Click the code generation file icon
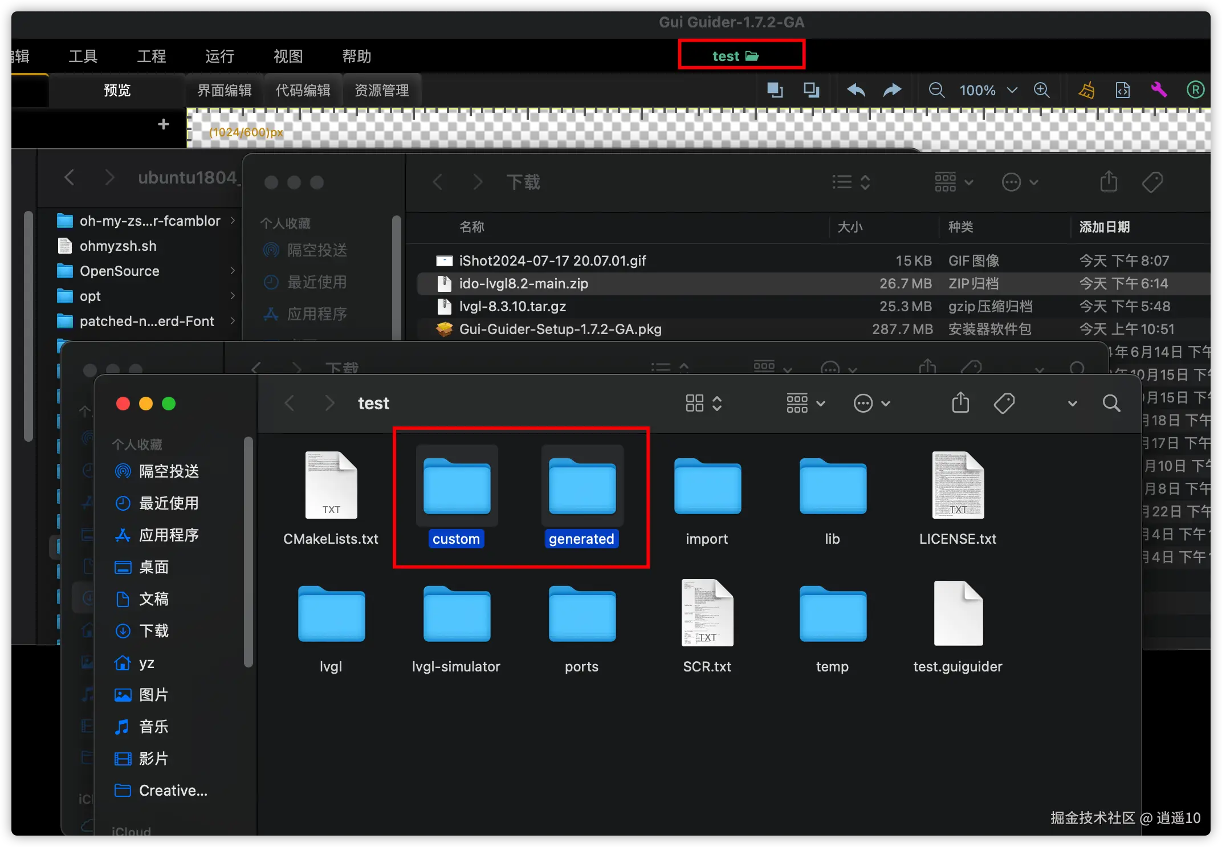The width and height of the screenshot is (1222, 847). pos(1122,90)
